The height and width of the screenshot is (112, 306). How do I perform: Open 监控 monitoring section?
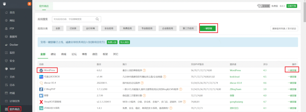pyautogui.click(x=12, y=53)
